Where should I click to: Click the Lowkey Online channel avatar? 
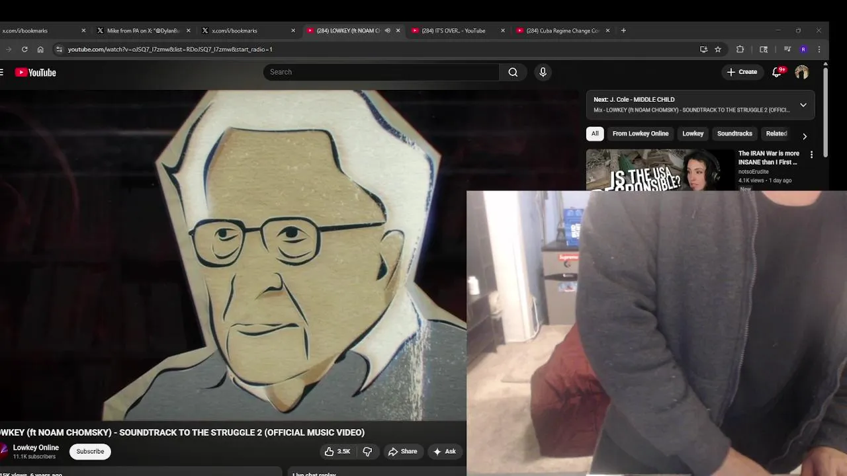(x=3, y=452)
